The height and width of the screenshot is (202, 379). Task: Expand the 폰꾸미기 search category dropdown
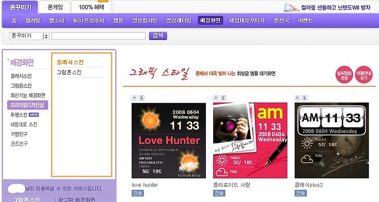[x=29, y=36]
